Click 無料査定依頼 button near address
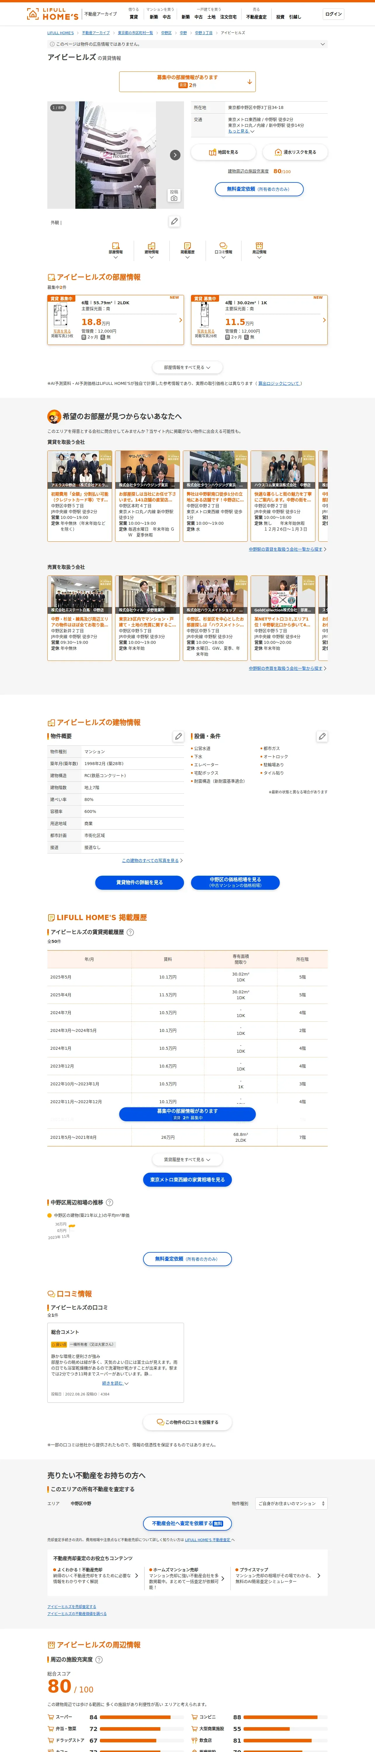 pos(259,189)
